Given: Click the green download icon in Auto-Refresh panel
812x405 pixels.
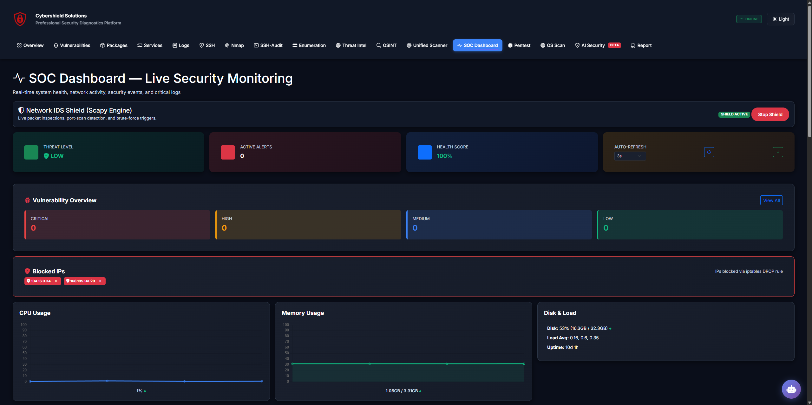Looking at the screenshot, I should [778, 152].
